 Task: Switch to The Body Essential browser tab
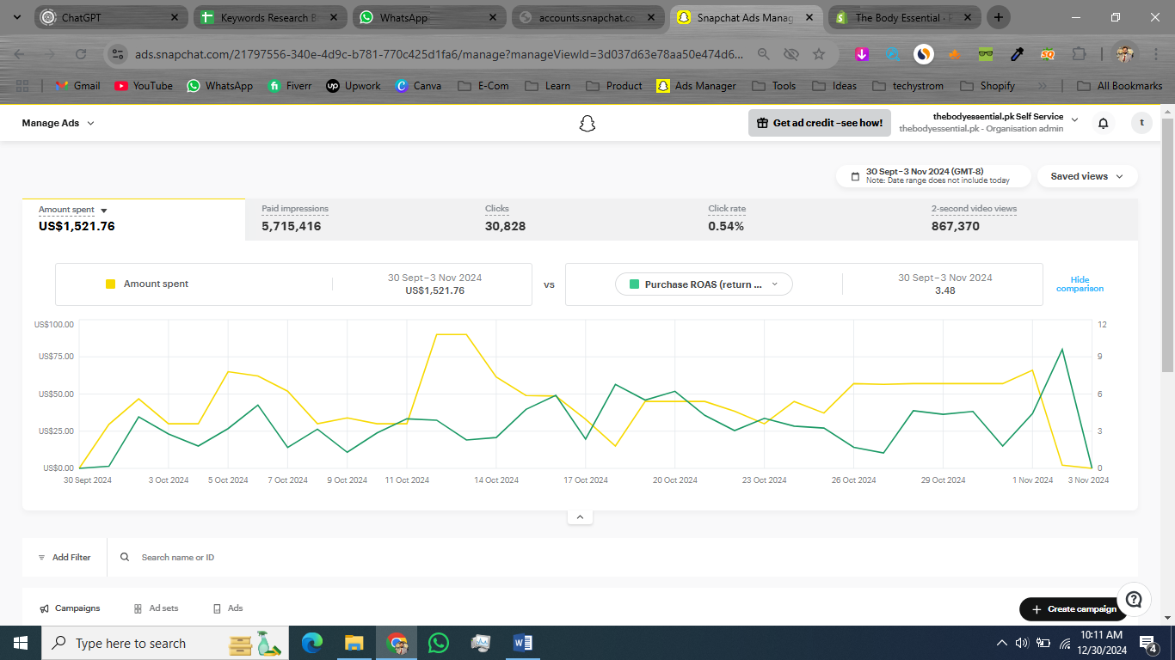tap(904, 17)
